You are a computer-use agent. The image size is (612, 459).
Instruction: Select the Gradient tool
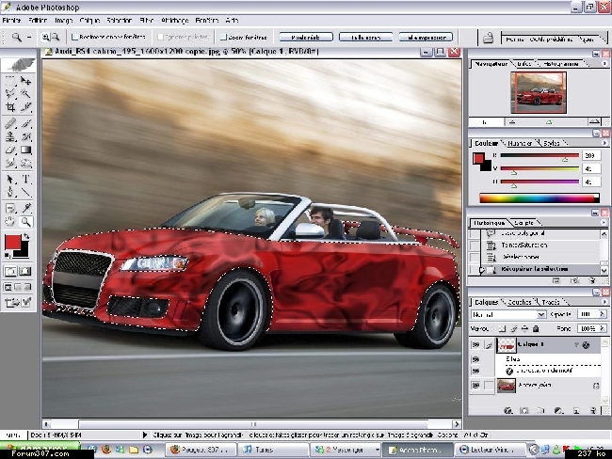25,150
